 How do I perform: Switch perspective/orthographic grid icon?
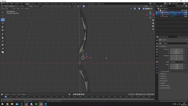coord(153,29)
